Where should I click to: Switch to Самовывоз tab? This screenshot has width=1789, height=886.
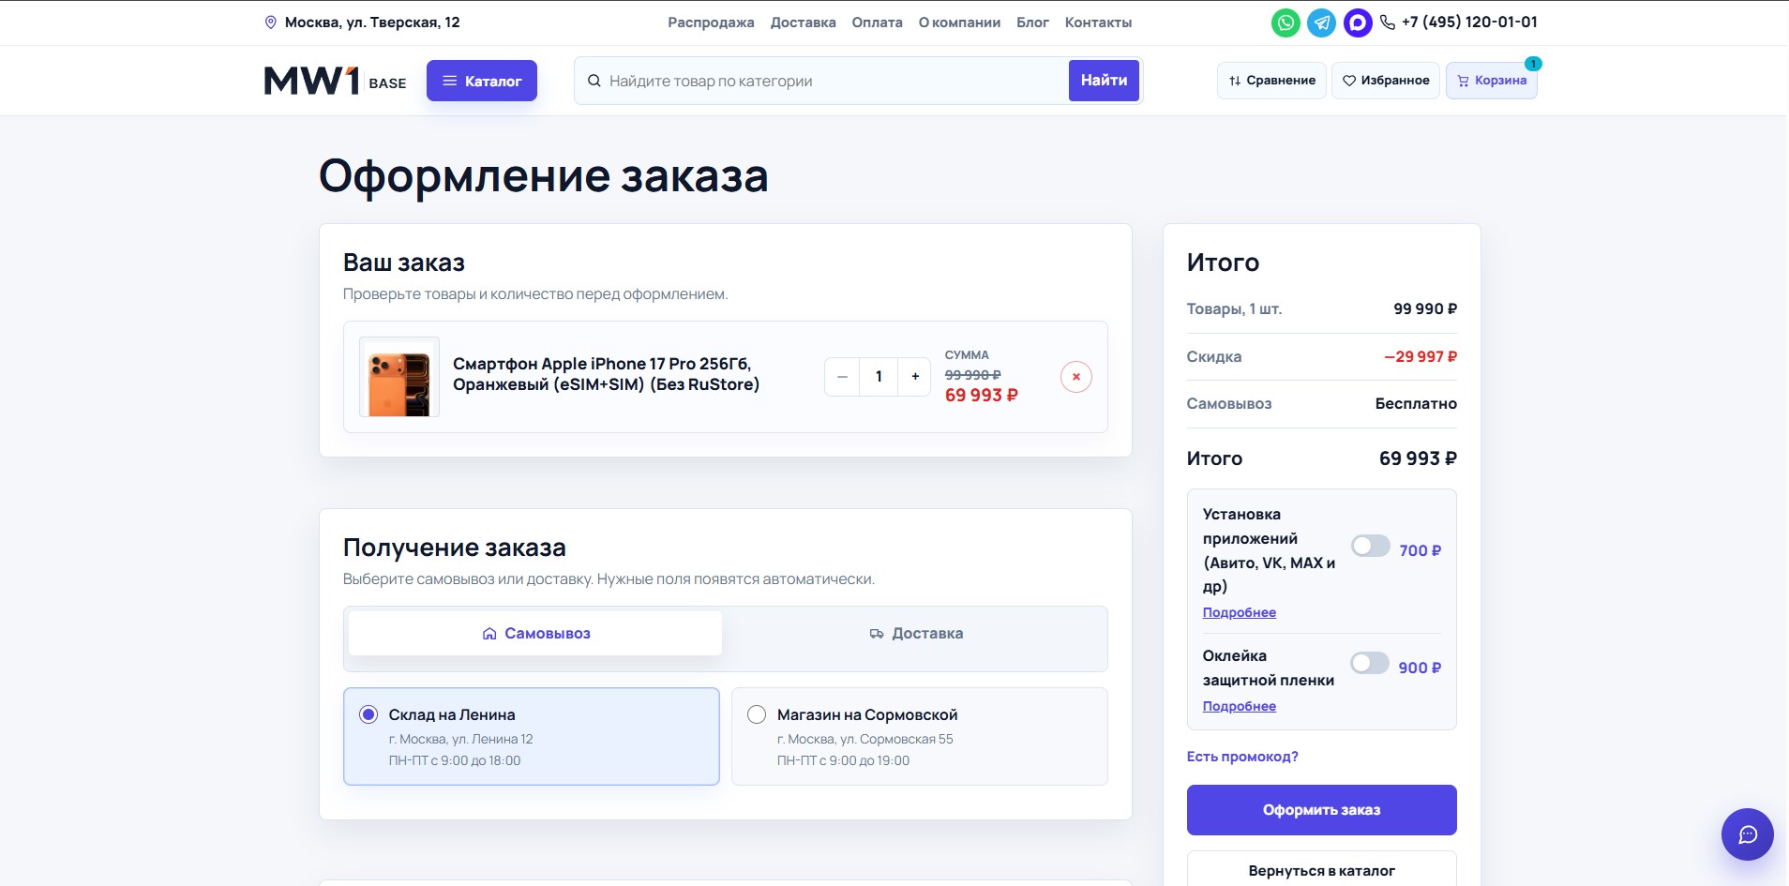(535, 634)
